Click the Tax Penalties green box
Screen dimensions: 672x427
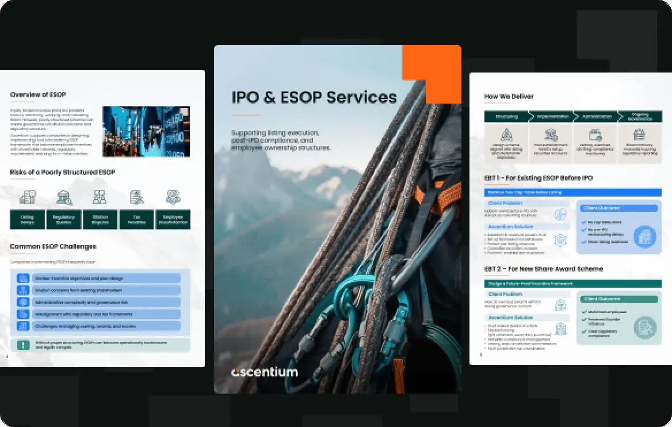click(x=137, y=219)
